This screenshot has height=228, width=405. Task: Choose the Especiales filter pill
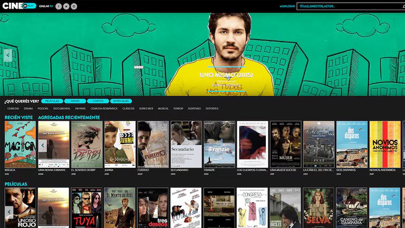click(121, 101)
